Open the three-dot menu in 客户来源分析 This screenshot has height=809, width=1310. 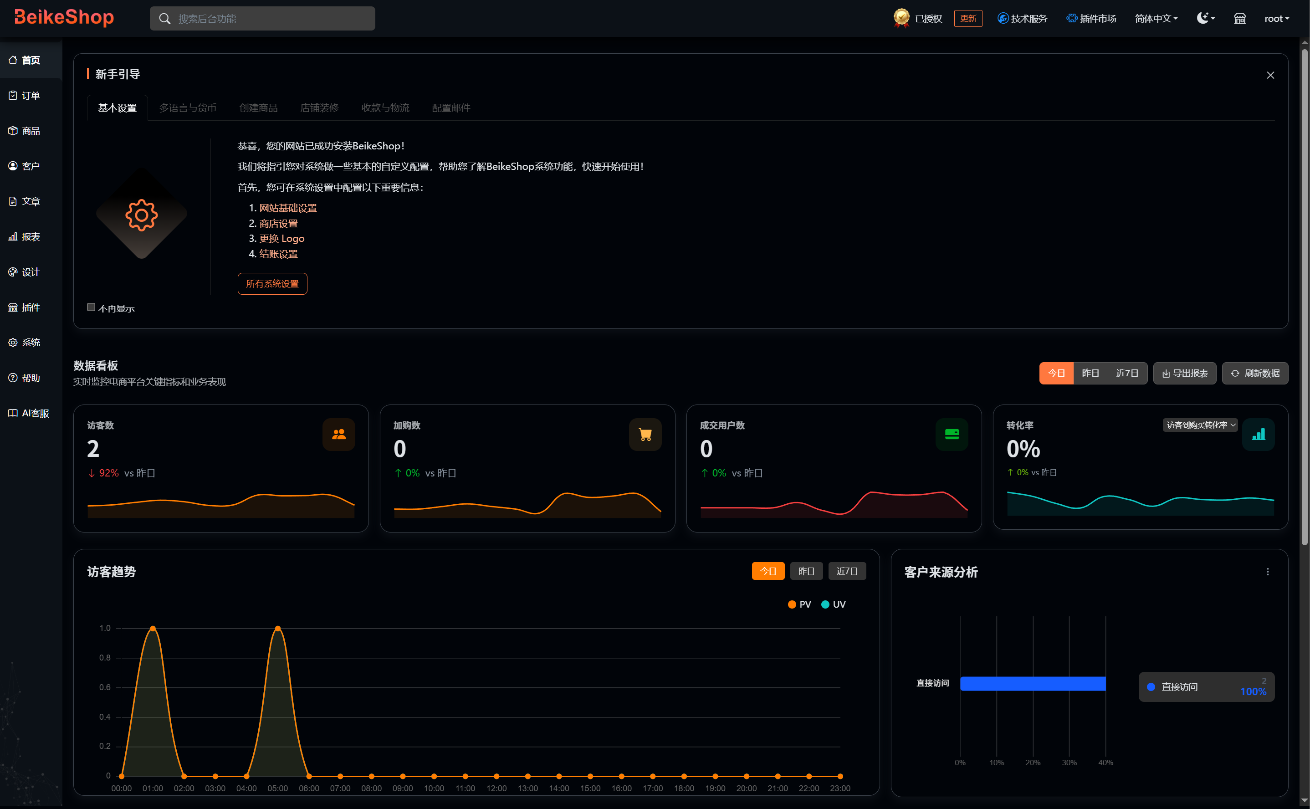[x=1267, y=572]
